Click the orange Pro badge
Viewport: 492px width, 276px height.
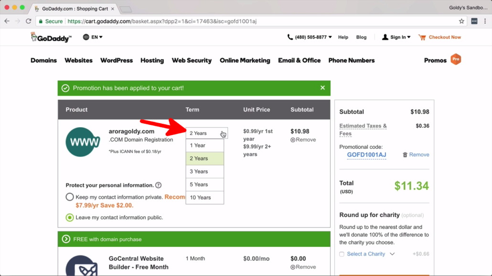click(x=456, y=60)
